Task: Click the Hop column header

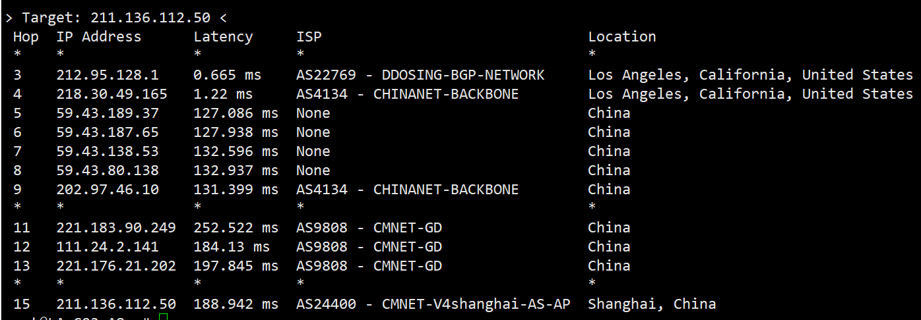Action: pos(26,37)
